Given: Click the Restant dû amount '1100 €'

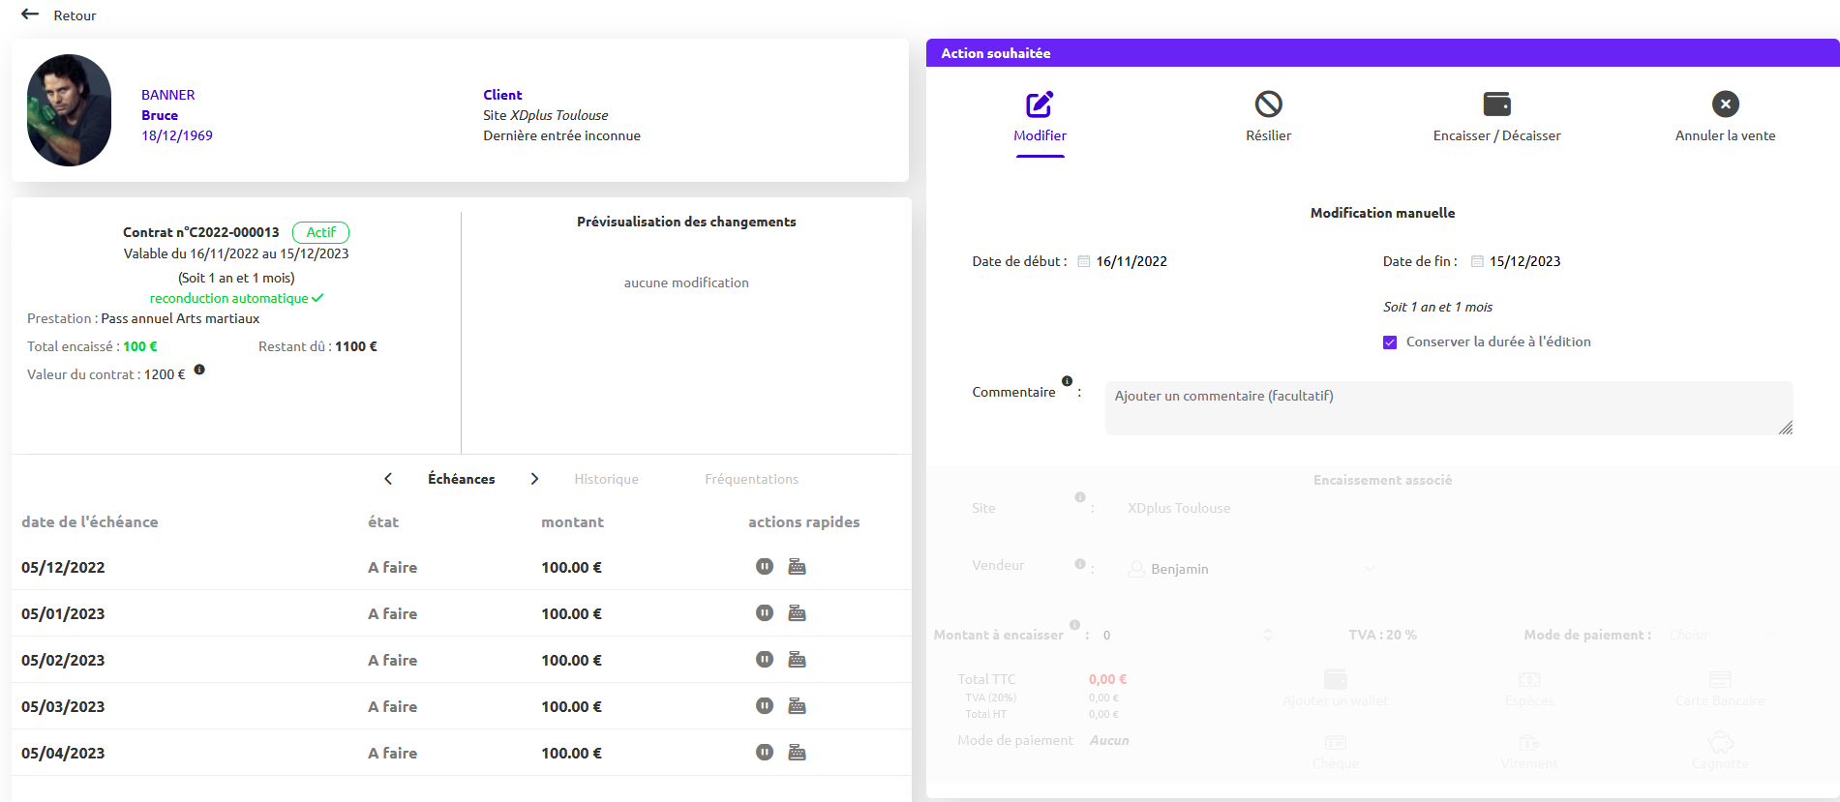Looking at the screenshot, I should [x=356, y=346].
